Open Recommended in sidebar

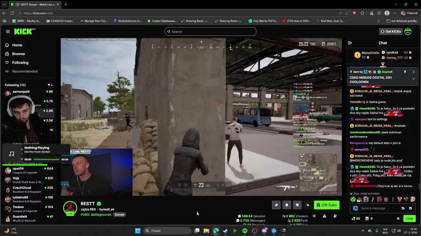[x=25, y=71]
